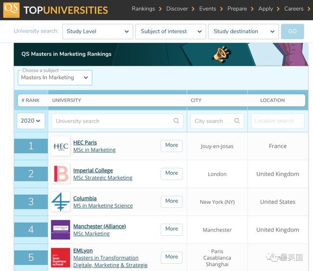Expand the Masters In Marketing subject selector

[x=54, y=77]
